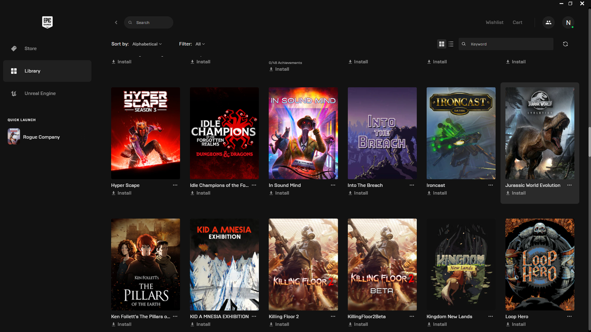Click the 'Loop Hero' title text
Screen dimensions: 591x332
click(517, 316)
